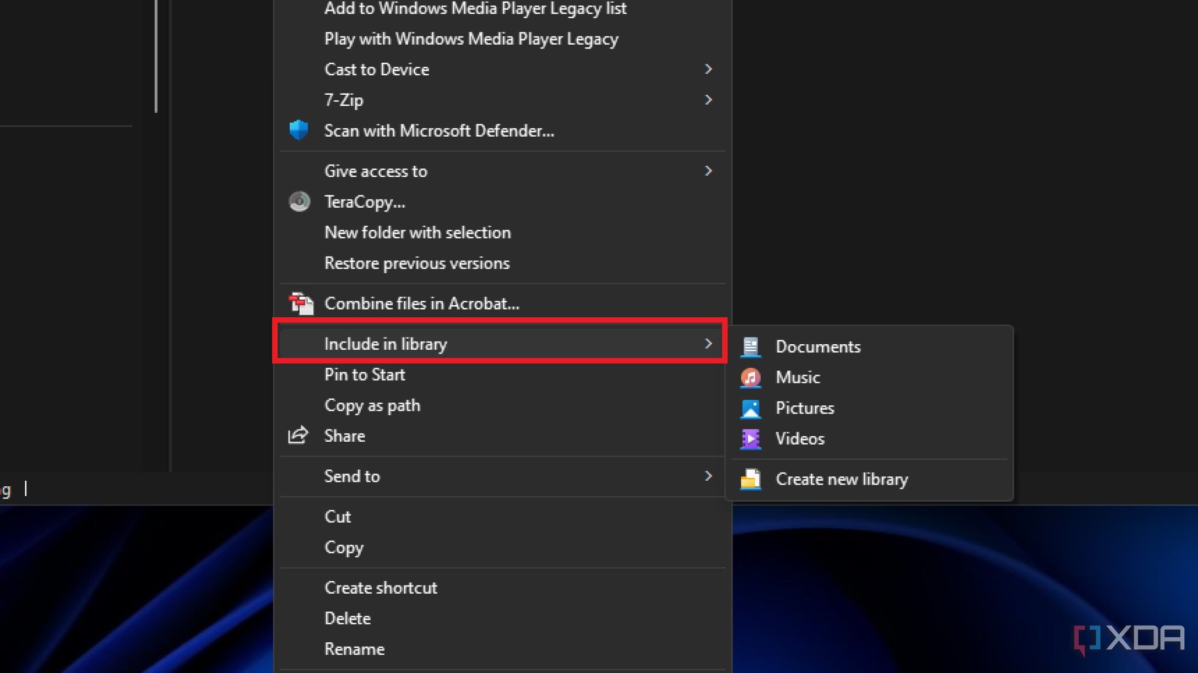Select Delete from the context menu
The image size is (1198, 673).
(x=502, y=618)
